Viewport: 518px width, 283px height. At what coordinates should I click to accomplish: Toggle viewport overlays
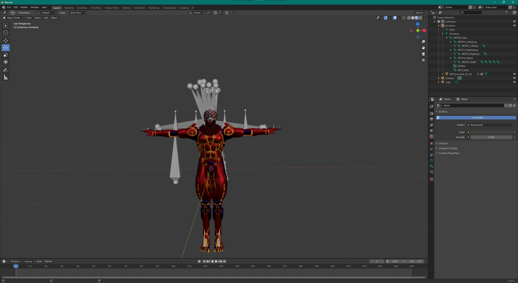pos(395,18)
